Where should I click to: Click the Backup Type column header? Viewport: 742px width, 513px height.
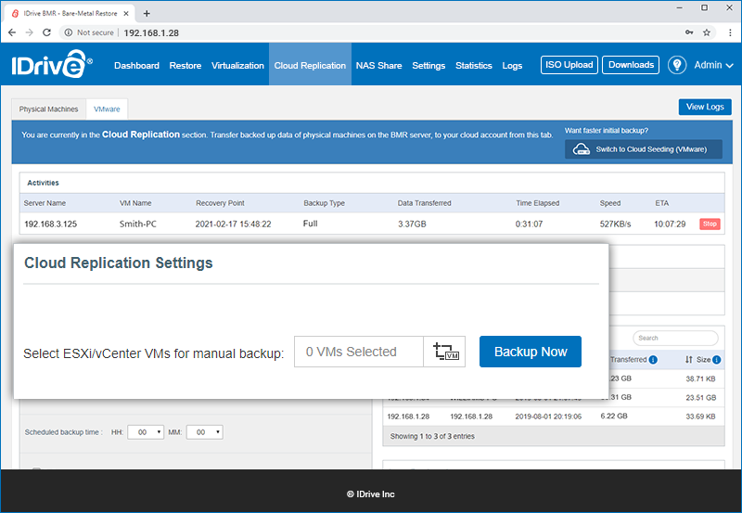pos(324,203)
